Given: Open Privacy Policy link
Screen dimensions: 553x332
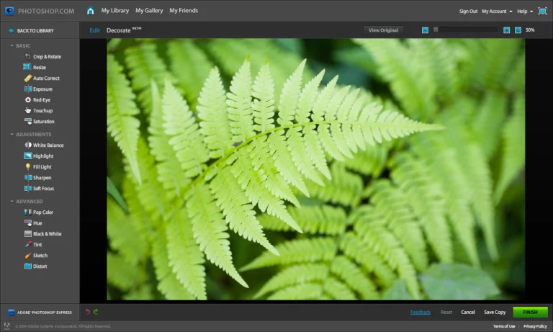Looking at the screenshot, I should point(535,326).
